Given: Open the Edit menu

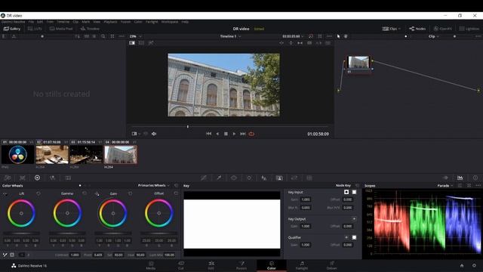Looking at the screenshot, I should [x=40, y=22].
